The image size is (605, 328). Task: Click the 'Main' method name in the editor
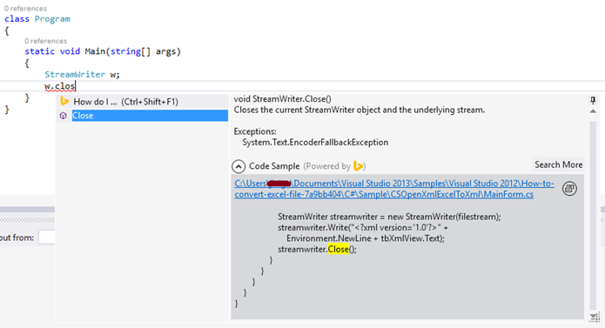[95, 51]
